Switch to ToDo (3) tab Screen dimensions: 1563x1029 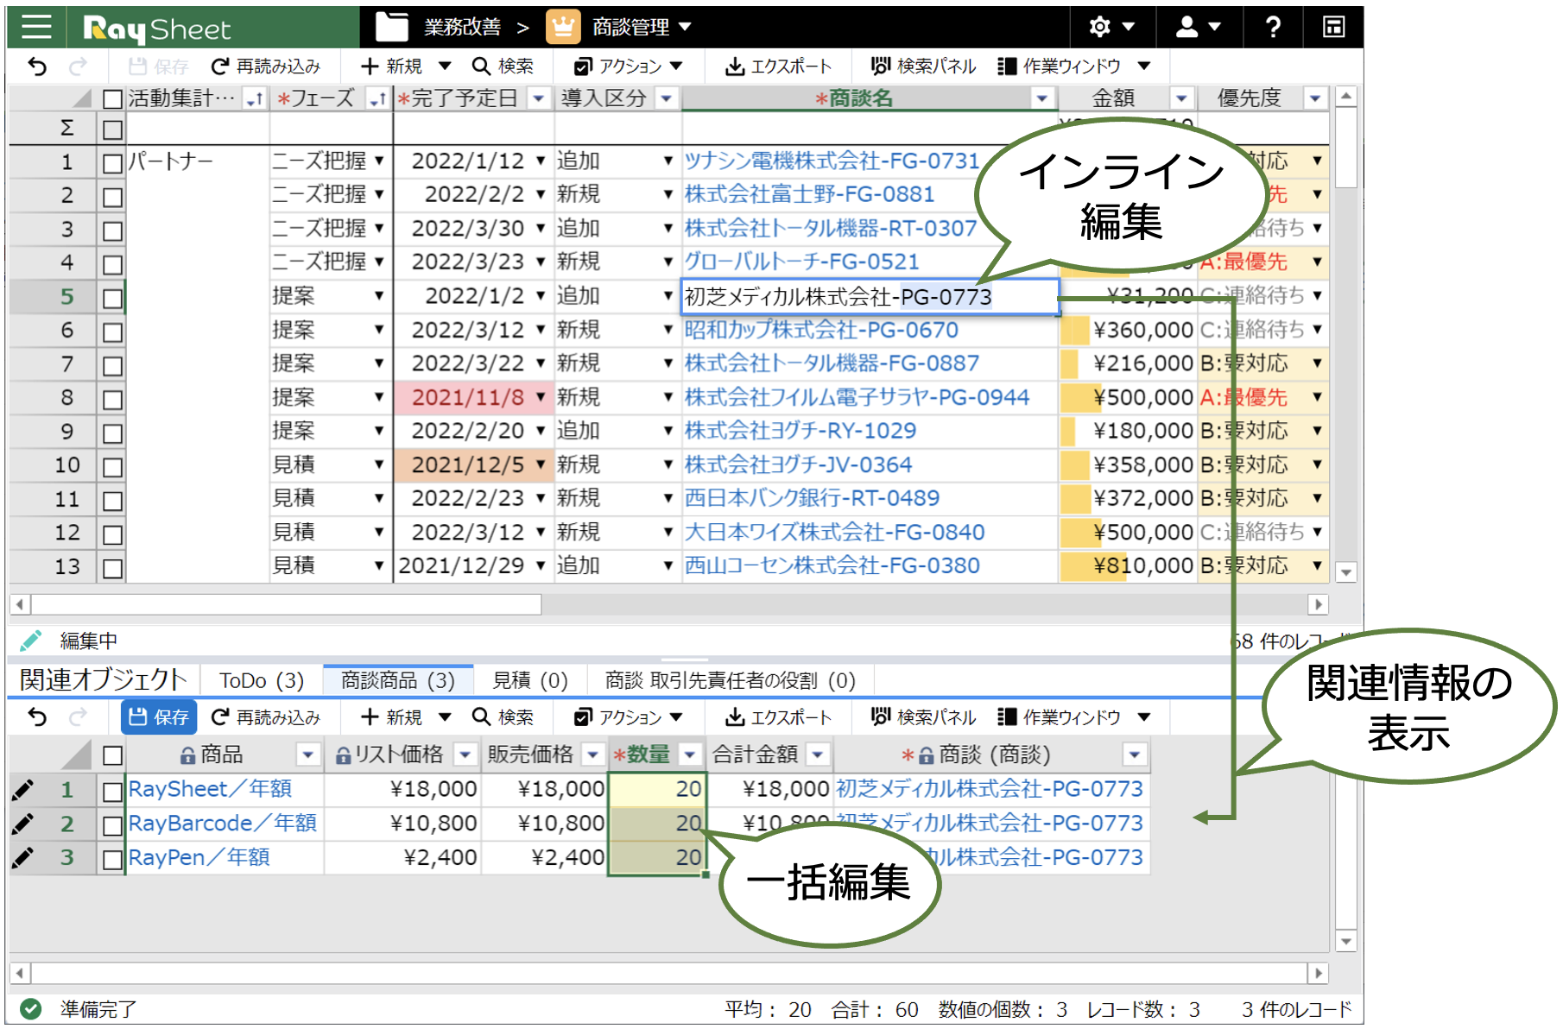click(262, 680)
